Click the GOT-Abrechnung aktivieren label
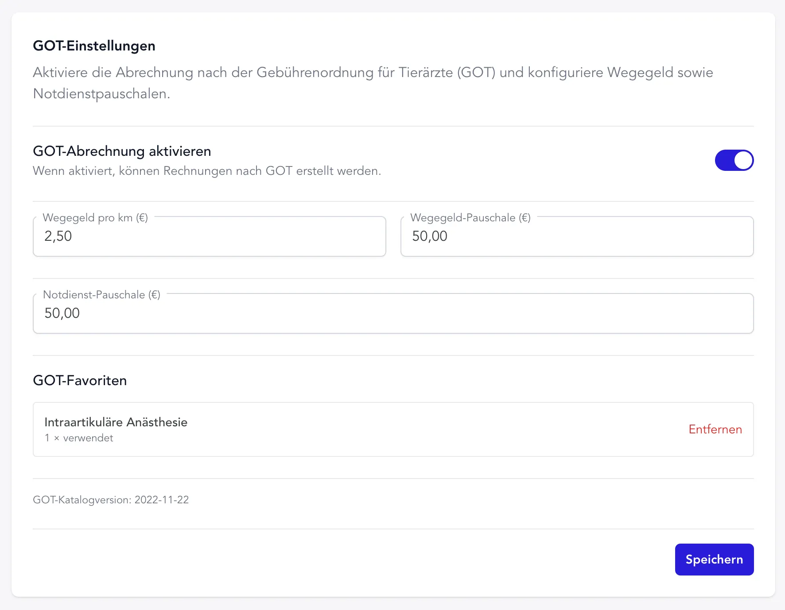Viewport: 785px width, 610px height. click(x=122, y=151)
